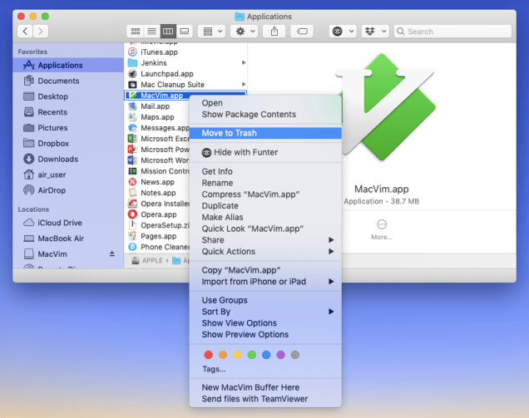Choose Show View Options
The height and width of the screenshot is (418, 529).
265,323
